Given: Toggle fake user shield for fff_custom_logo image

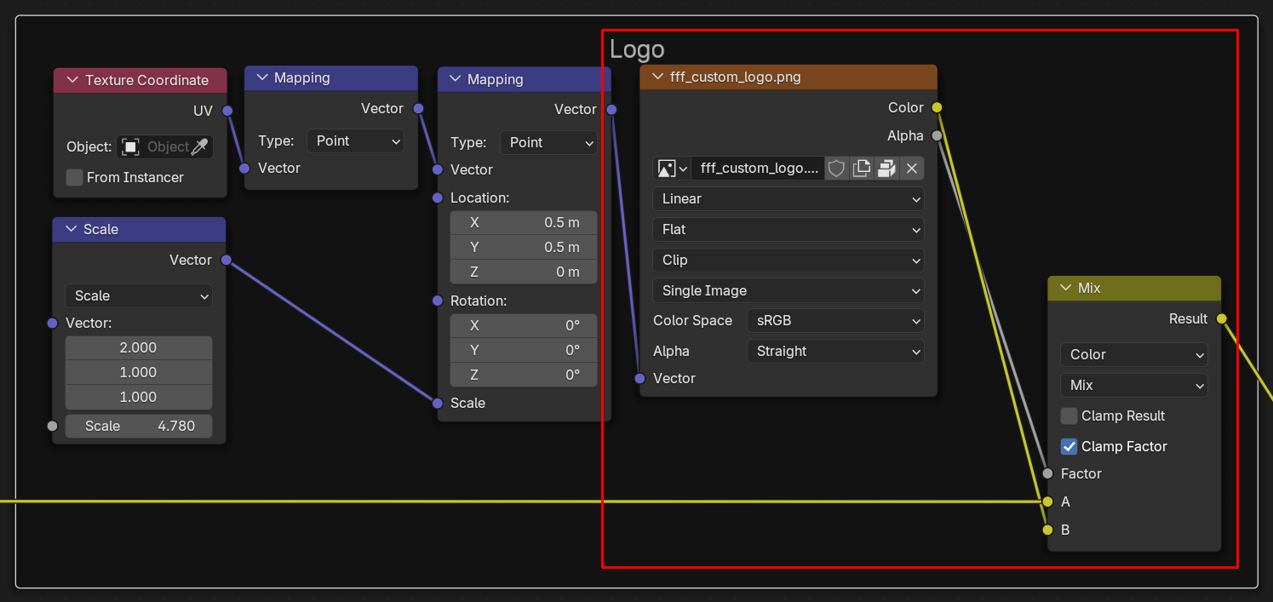Looking at the screenshot, I should point(836,168).
